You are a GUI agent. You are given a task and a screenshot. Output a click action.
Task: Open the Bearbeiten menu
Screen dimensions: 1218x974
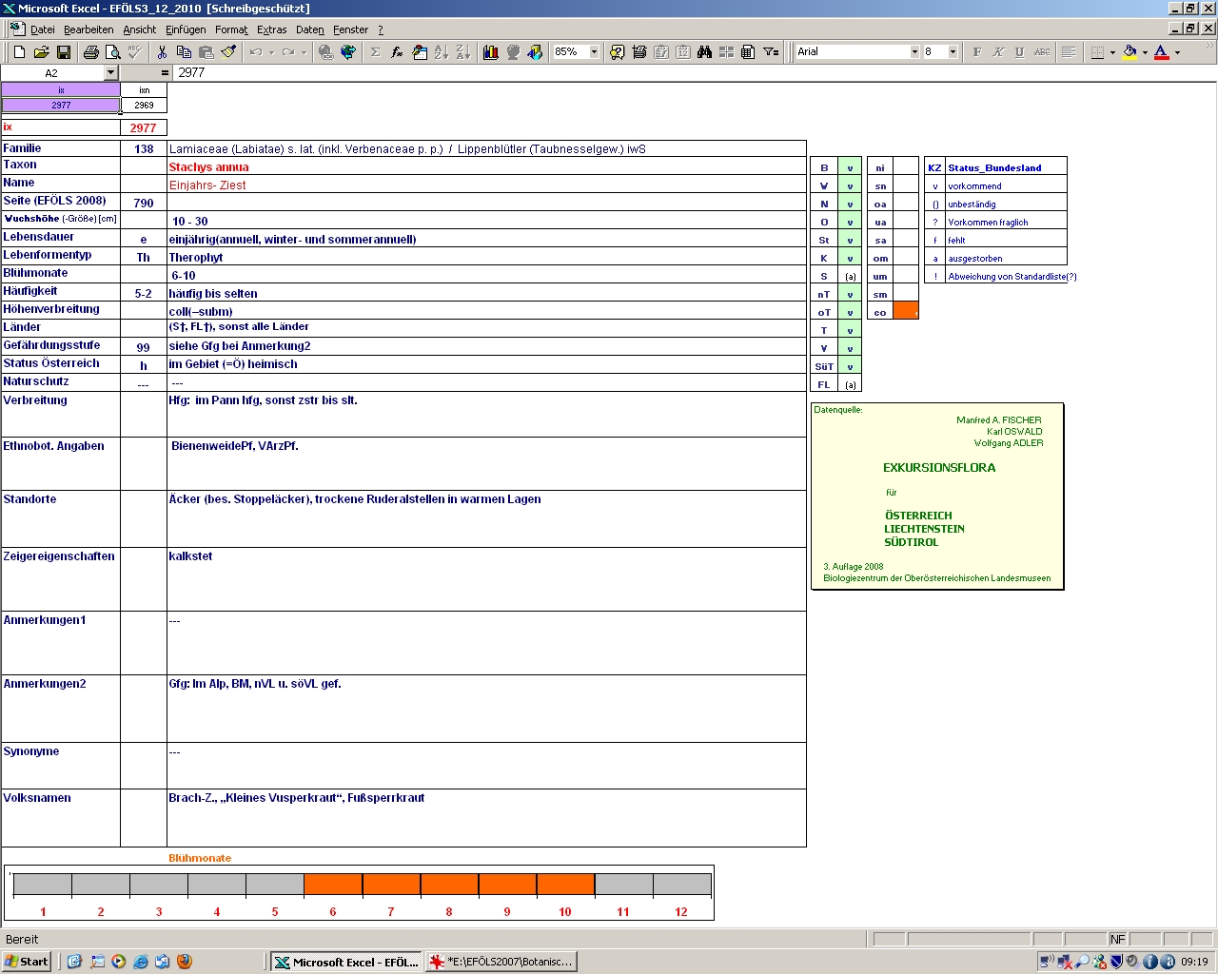pos(88,29)
